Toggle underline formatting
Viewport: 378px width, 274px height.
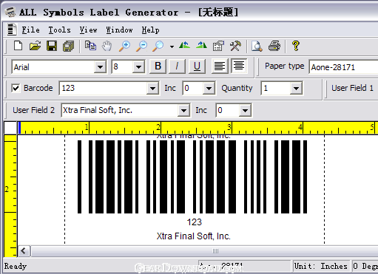point(197,66)
